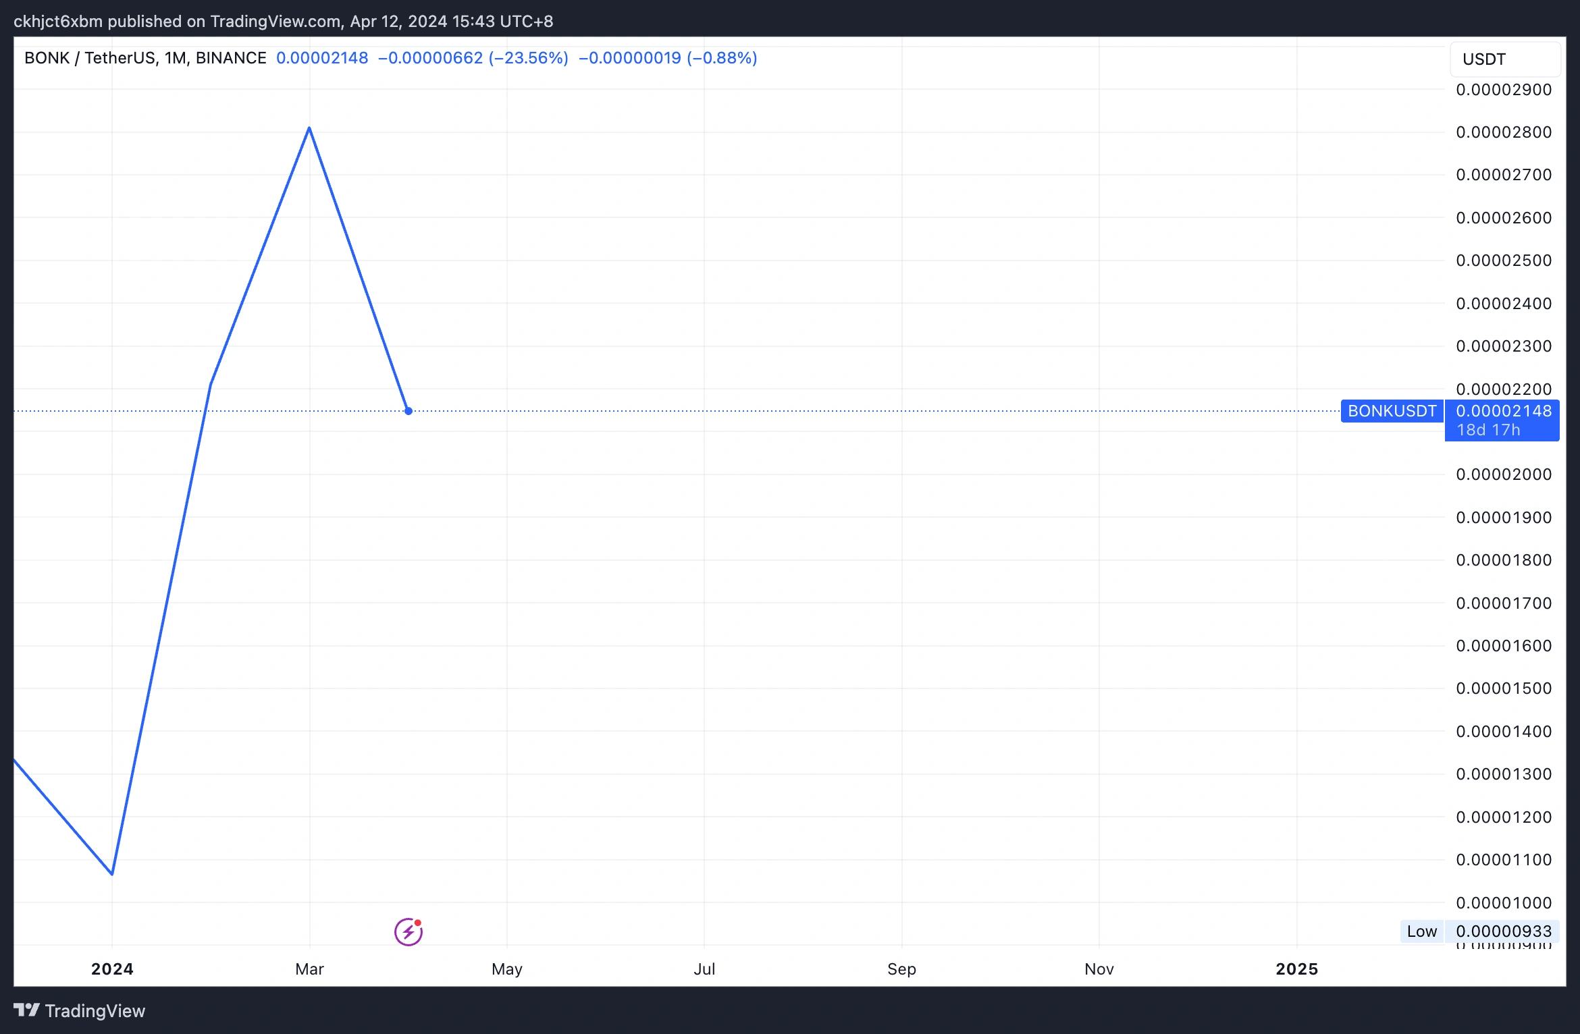Image resolution: width=1580 pixels, height=1034 pixels.
Task: Click the 0.00002500 price scale label
Action: tap(1504, 261)
